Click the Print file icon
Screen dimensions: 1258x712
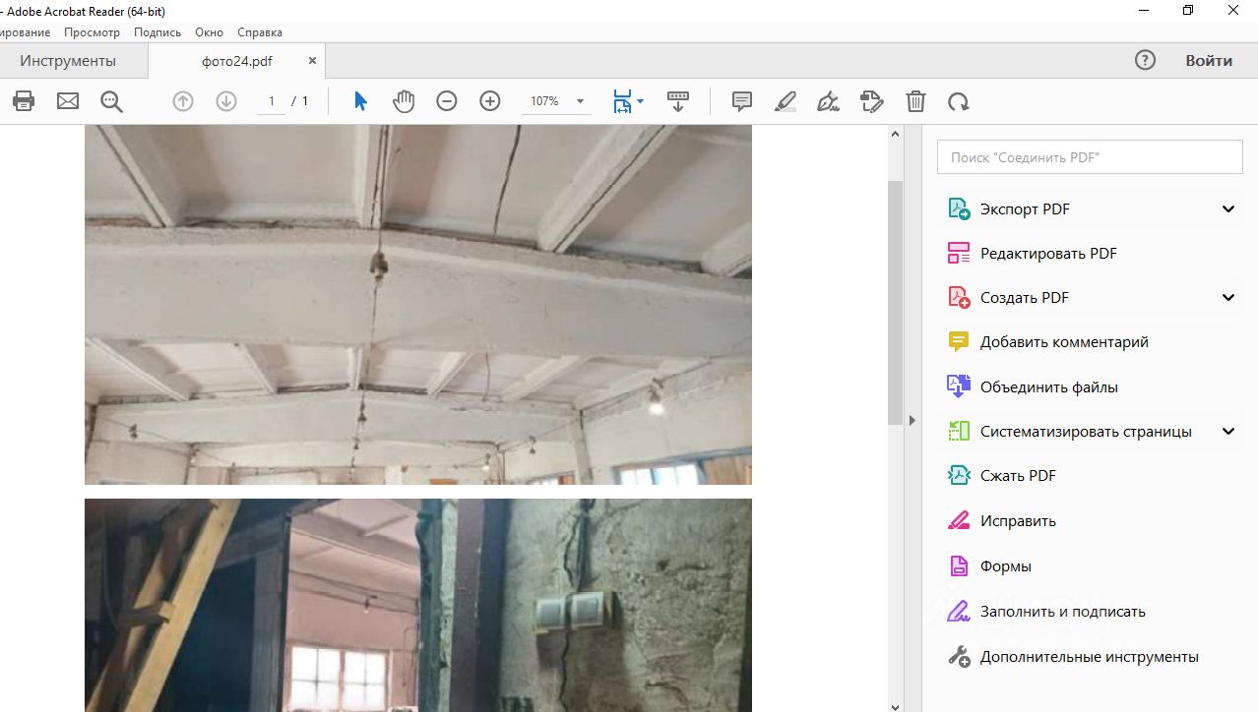click(24, 101)
